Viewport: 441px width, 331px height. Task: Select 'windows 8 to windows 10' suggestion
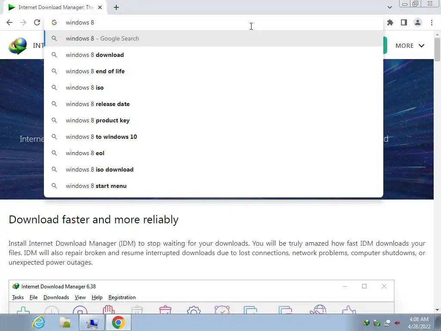[214, 137]
